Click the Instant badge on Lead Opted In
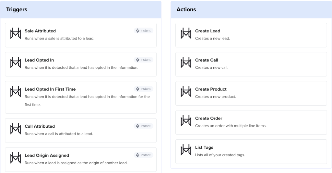 click(x=143, y=60)
